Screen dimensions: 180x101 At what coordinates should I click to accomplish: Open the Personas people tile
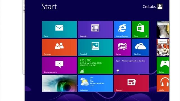[x=59, y=47]
